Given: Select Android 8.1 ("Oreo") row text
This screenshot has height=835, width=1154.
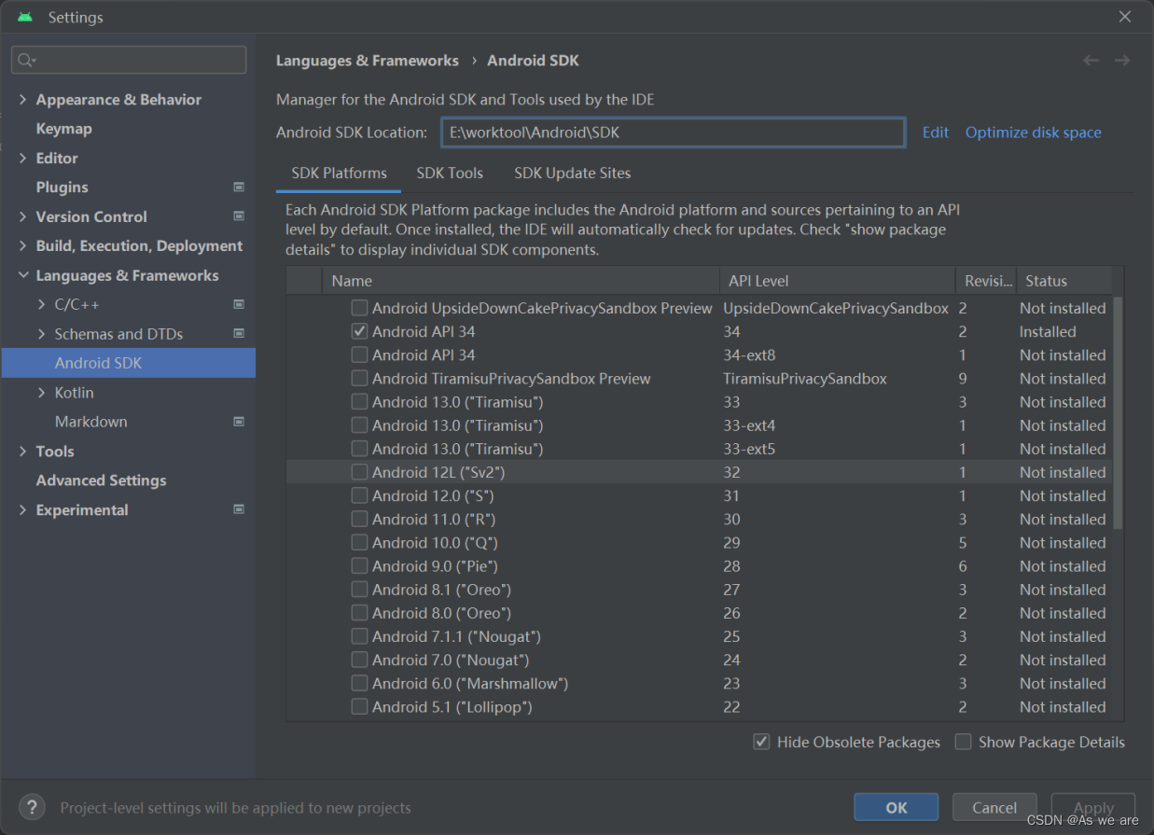Looking at the screenshot, I should 441,590.
